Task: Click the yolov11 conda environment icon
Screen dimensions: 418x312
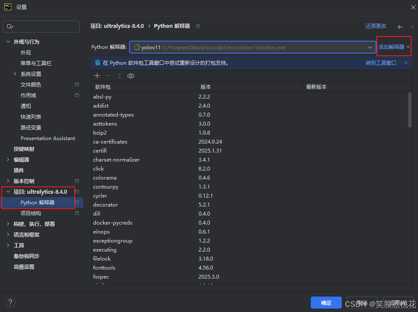Action: (x=136, y=47)
